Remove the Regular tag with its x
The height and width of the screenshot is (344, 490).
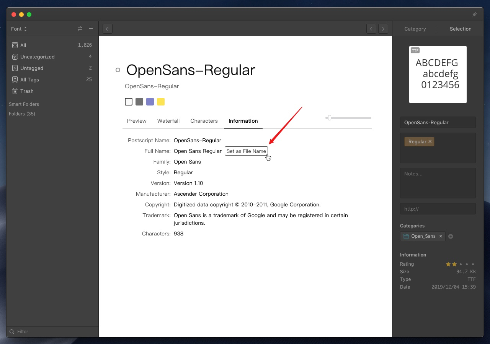tap(430, 141)
